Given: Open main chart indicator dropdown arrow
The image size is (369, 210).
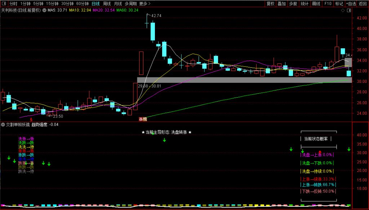Looking at the screenshot, I should [44, 10].
